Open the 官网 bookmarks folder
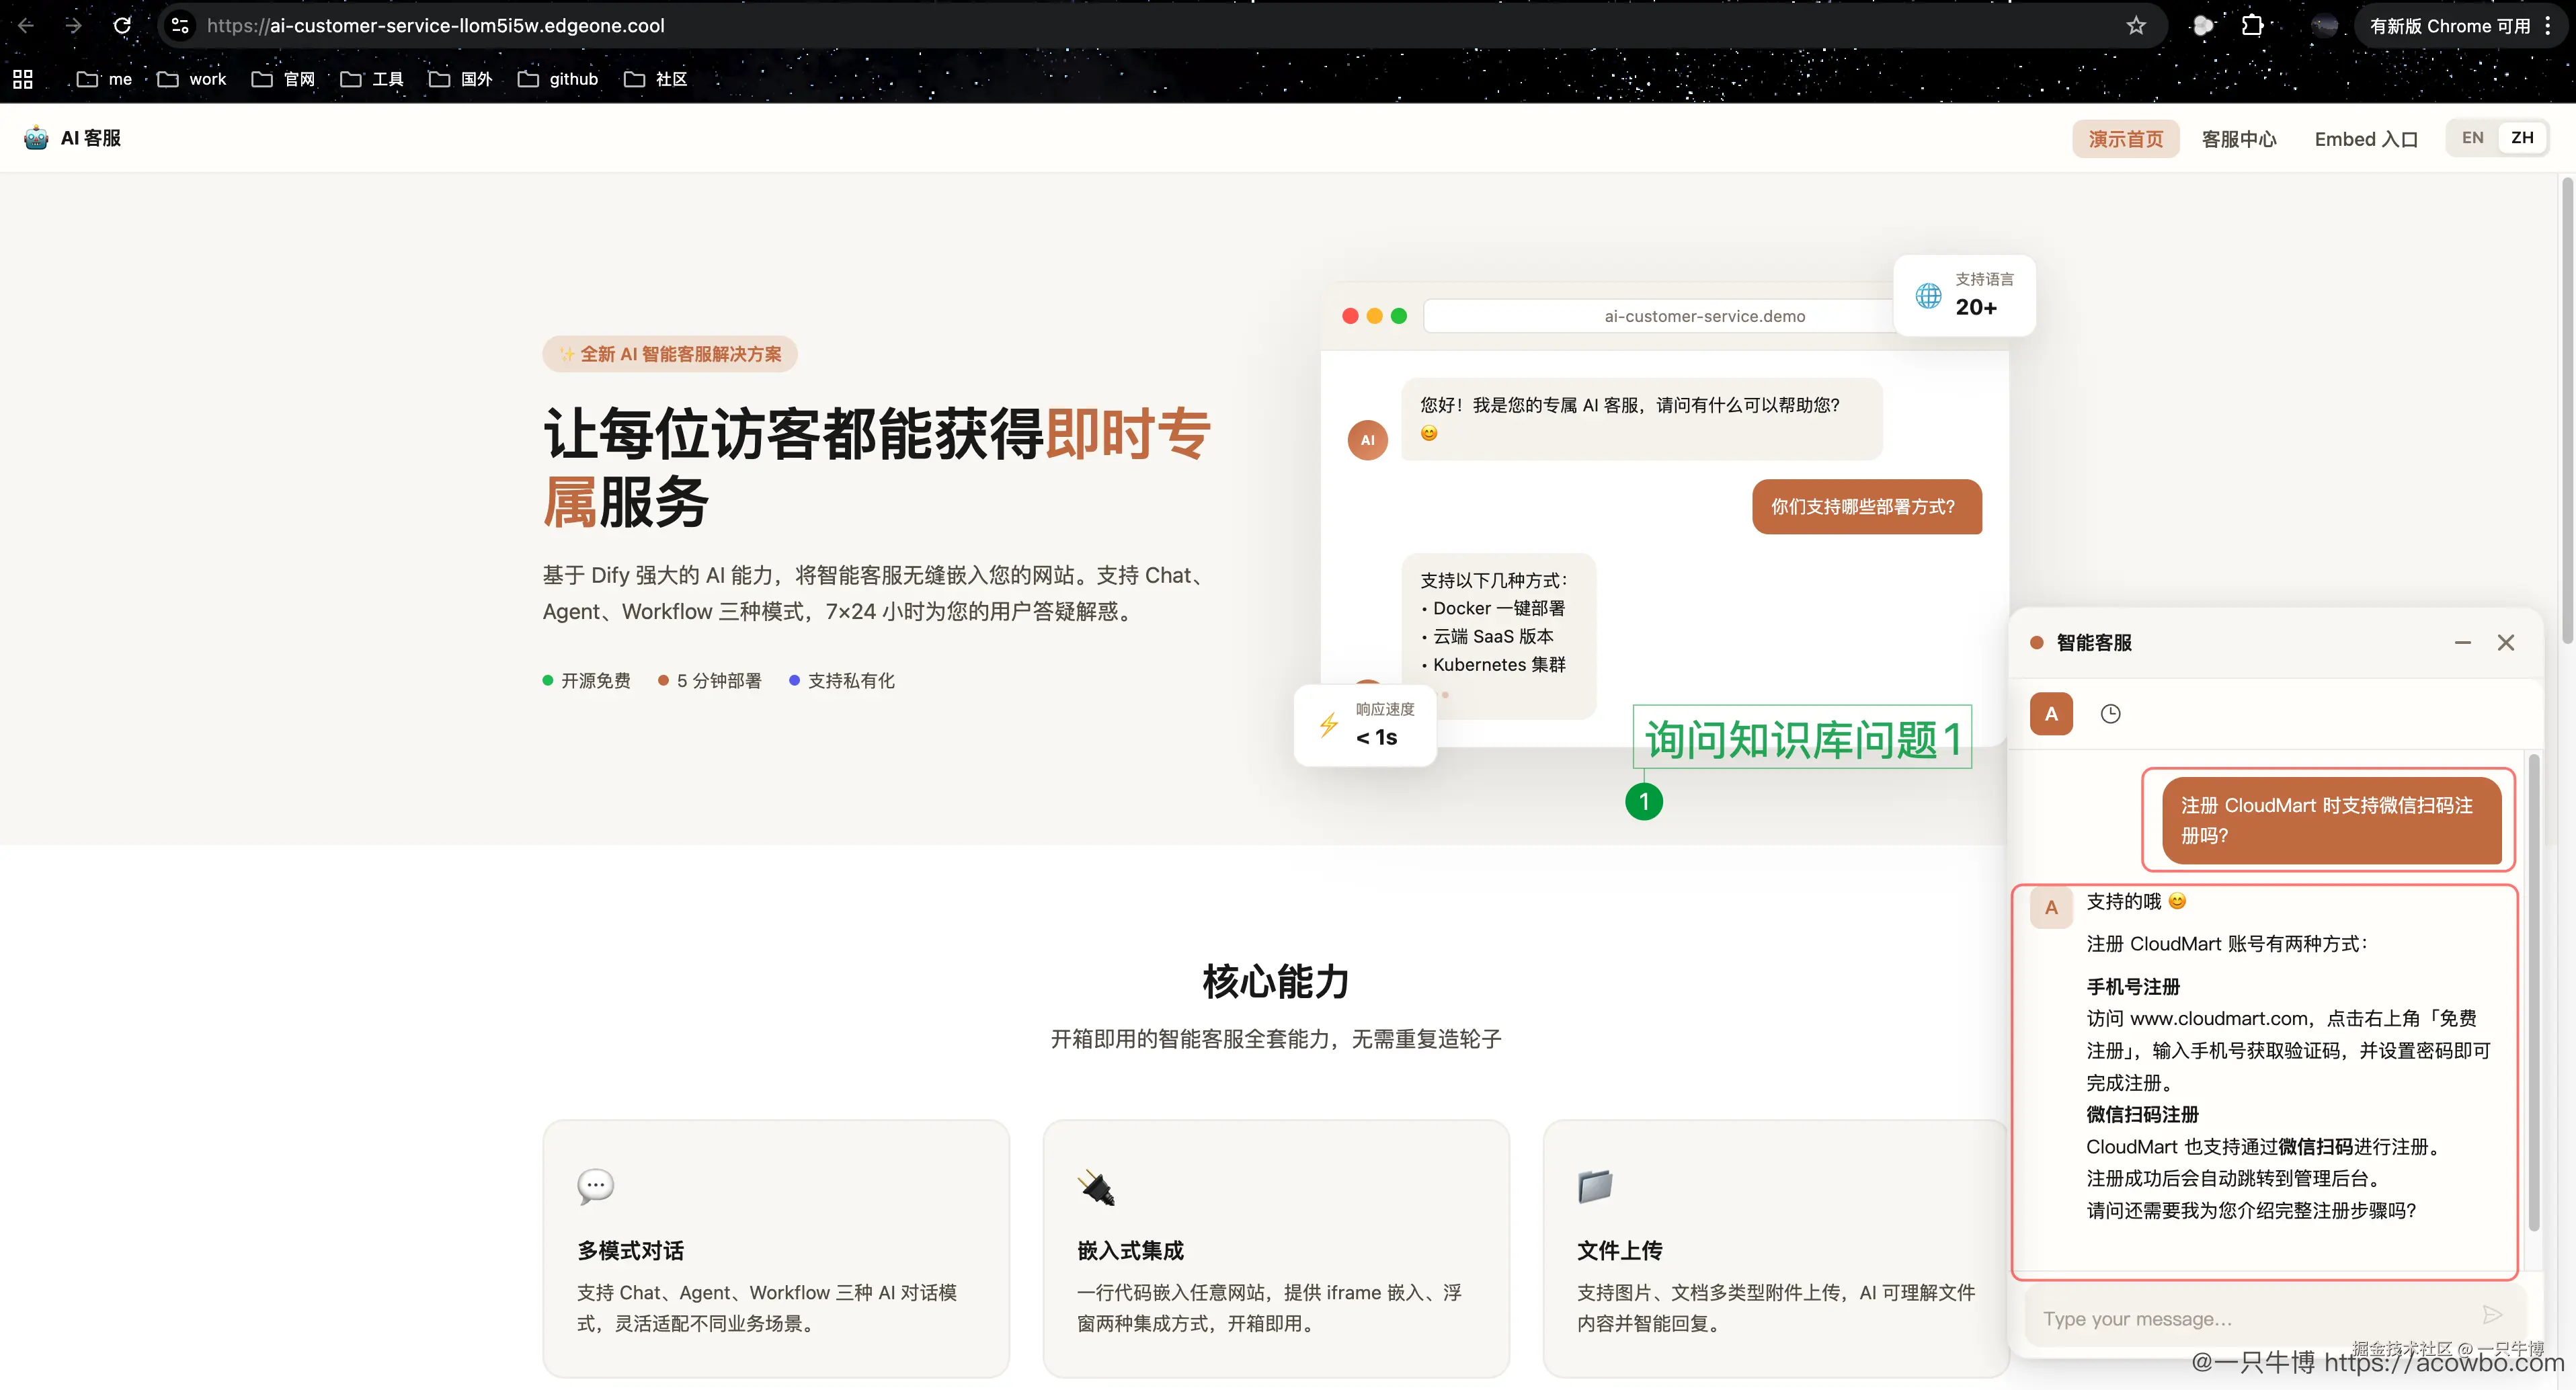This screenshot has height=1390, width=2576. pyautogui.click(x=283, y=79)
